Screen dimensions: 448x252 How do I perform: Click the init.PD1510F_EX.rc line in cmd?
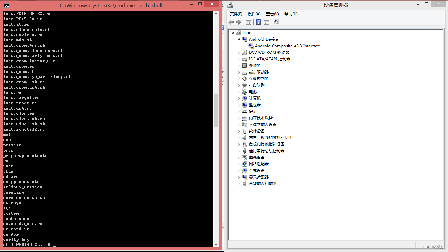tap(27, 14)
